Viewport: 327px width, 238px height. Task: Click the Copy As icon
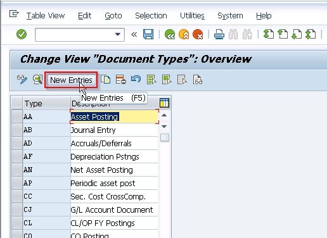[106, 80]
